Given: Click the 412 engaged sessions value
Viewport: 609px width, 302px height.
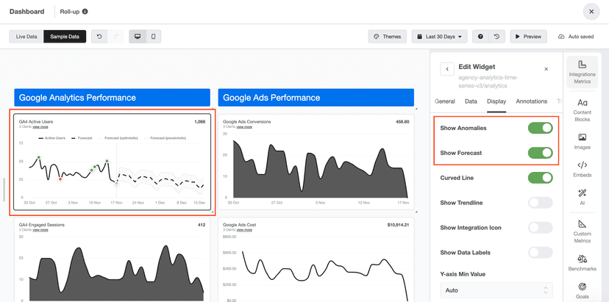Looking at the screenshot, I should 202,225.
